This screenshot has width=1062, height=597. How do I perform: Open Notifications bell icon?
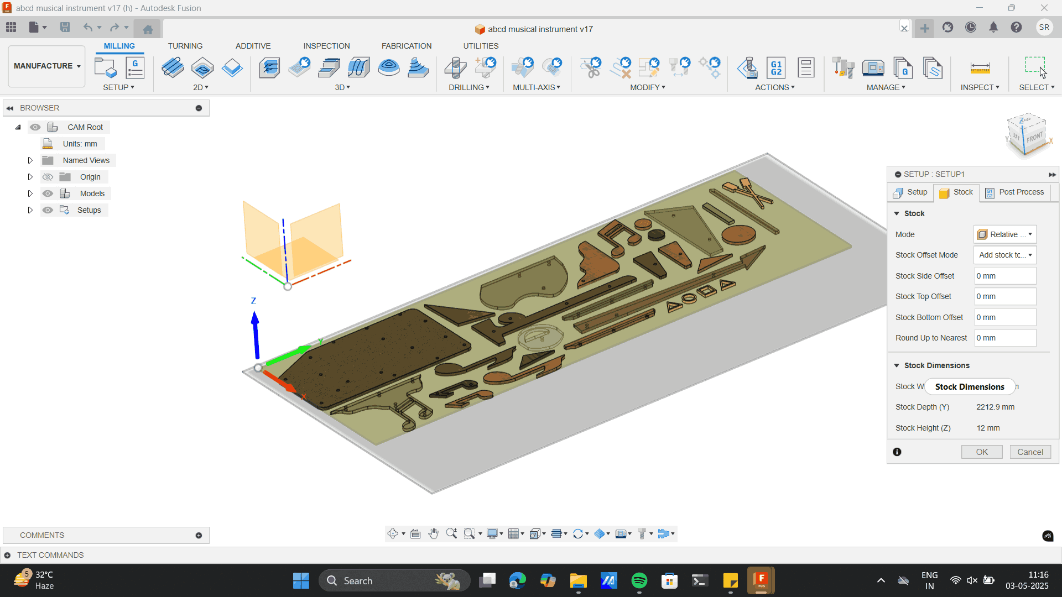[993, 27]
